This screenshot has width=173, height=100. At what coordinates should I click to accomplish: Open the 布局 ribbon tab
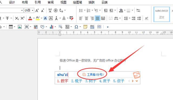pyautogui.click(x=25, y=2)
